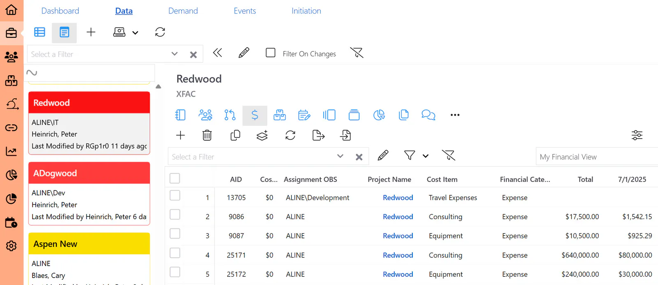The height and width of the screenshot is (285, 658).
Task: Edit top filter with pencil icon
Action: pyautogui.click(x=244, y=53)
